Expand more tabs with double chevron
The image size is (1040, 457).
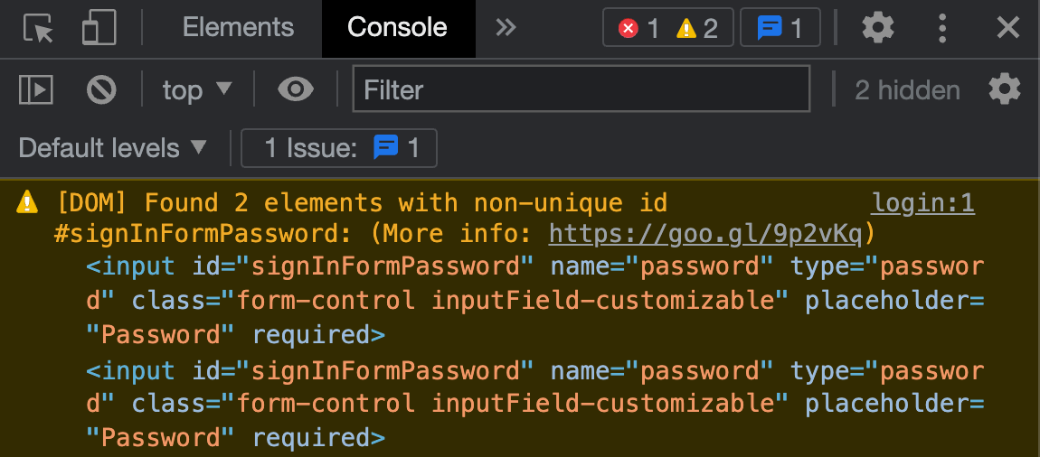506,28
